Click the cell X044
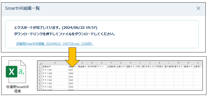Screen dimensions: 208x97 pos(73,87)
